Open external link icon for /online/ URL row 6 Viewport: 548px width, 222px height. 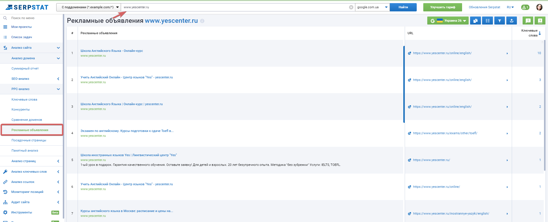tap(410, 187)
